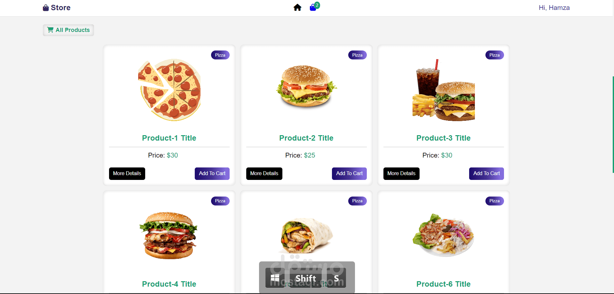Open the home icon in navbar
Screen dimensions: 614x294
tap(297, 7)
